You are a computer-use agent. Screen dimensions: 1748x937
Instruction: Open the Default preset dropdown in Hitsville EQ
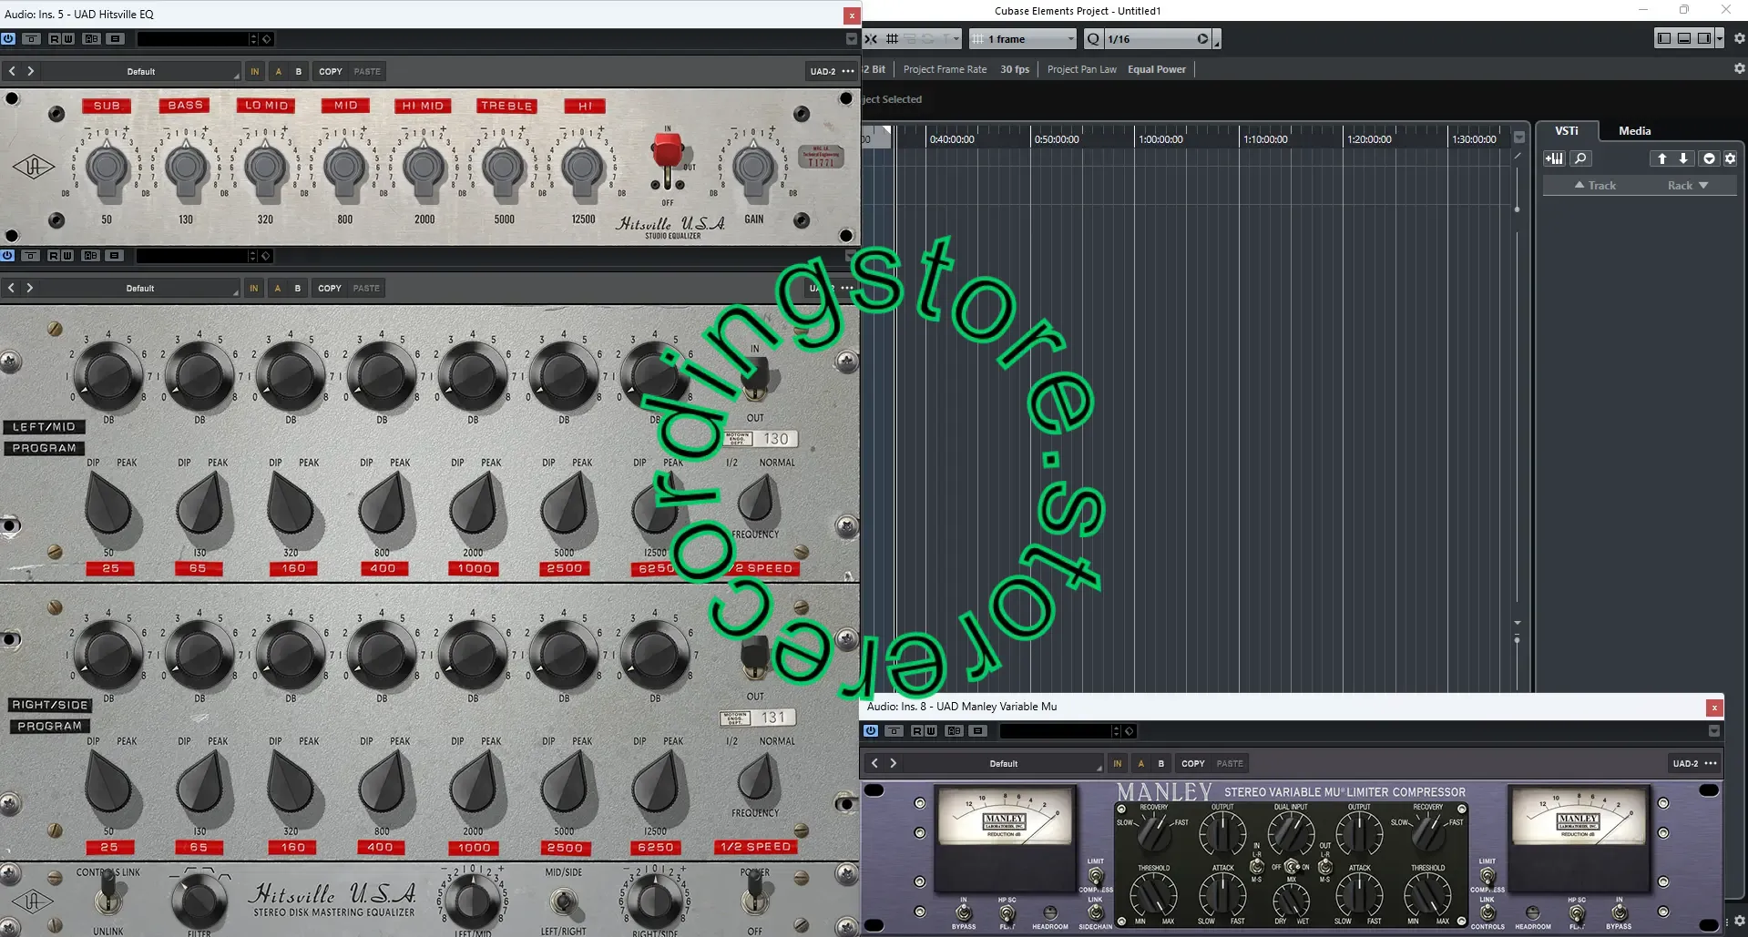pyautogui.click(x=141, y=71)
